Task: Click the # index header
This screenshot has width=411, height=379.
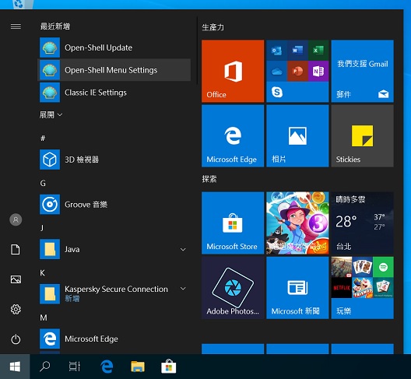Action: (43, 138)
